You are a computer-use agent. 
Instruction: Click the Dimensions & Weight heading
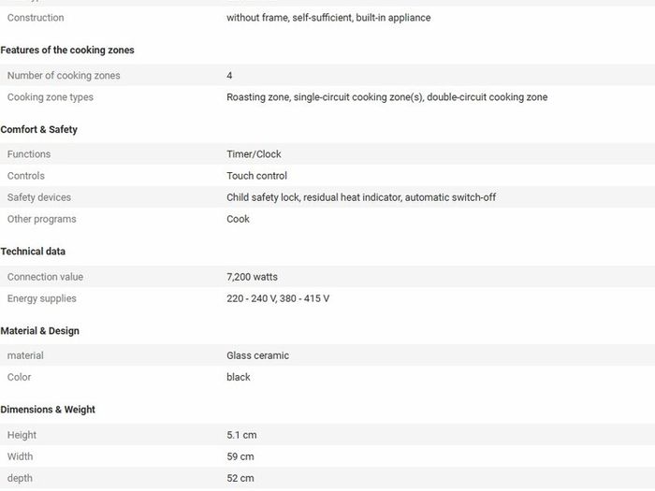pos(48,410)
